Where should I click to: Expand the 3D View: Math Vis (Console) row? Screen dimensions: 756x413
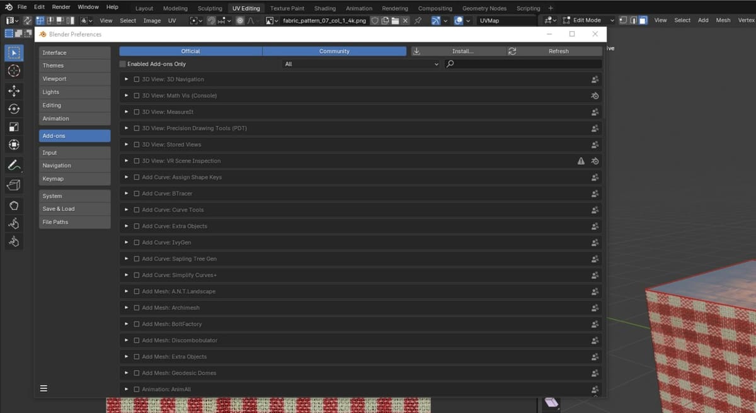[127, 96]
